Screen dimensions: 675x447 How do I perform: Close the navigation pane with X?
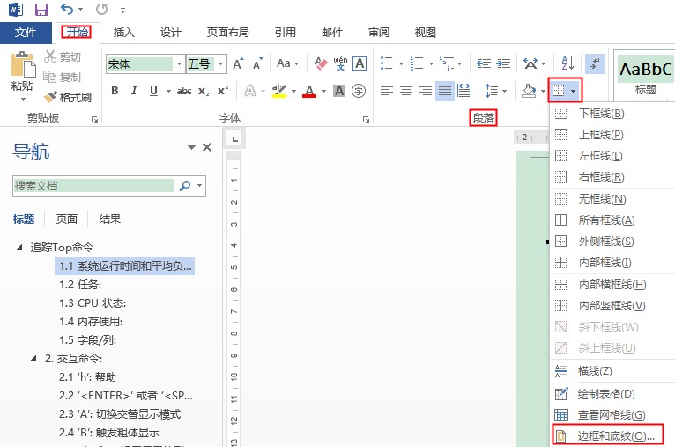207,147
